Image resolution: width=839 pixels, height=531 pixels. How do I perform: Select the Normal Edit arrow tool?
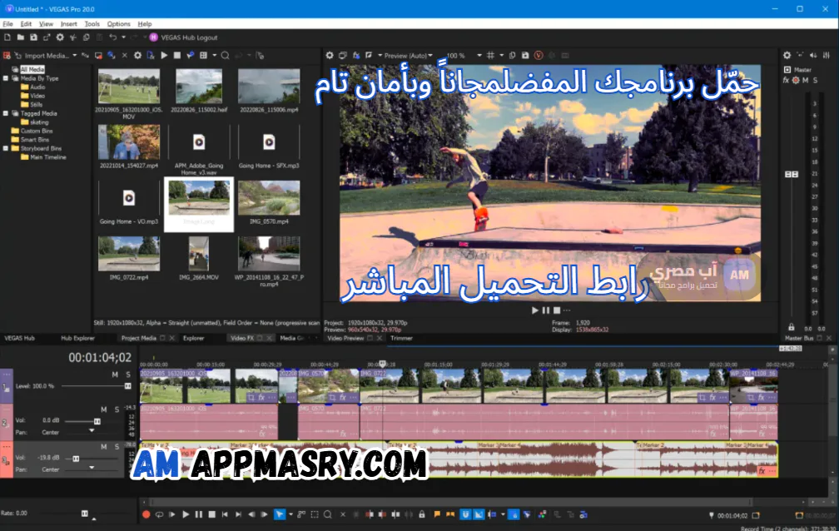[x=280, y=514]
